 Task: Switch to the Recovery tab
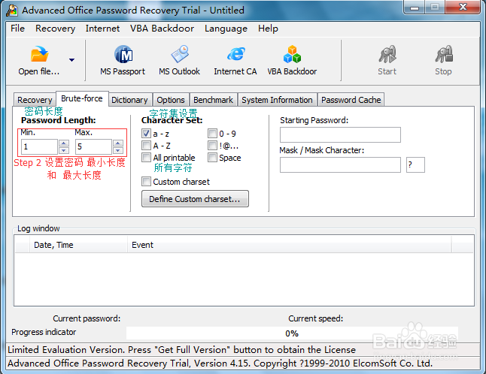35,100
